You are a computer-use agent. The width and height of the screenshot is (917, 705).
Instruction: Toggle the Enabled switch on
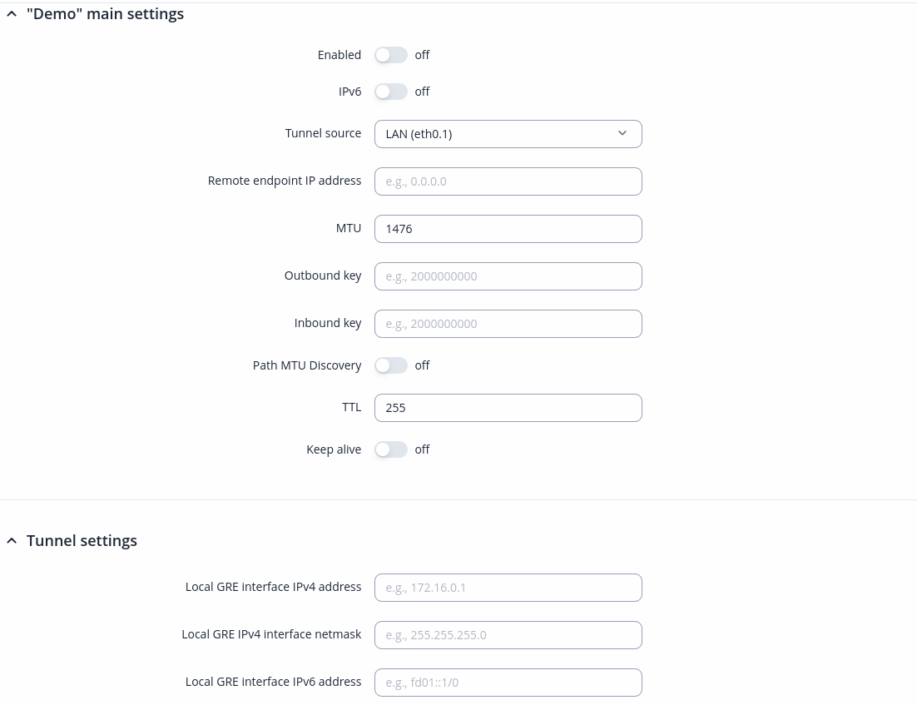tap(390, 55)
